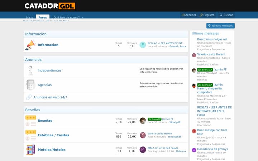Expand the ¿Qué hay de nuevo? dropdown arrow
This screenshot has height=161, width=258.
(83, 18)
